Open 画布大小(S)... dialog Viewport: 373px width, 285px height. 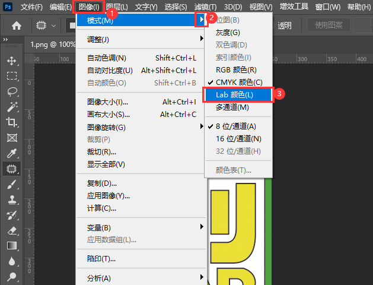pyautogui.click(x=141, y=115)
